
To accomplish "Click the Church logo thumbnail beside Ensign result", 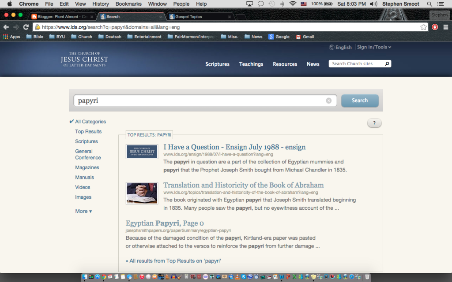I will click(142, 152).
